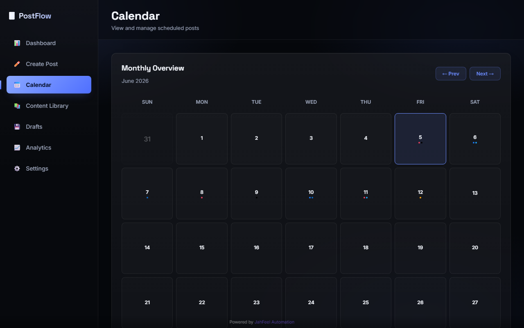Open day 8 in the calendar
524x328 pixels.
pyautogui.click(x=202, y=194)
